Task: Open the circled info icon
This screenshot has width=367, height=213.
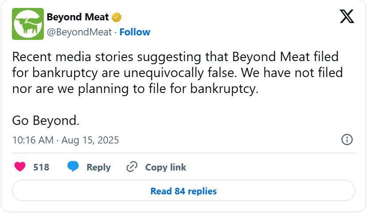Action: [x=347, y=139]
